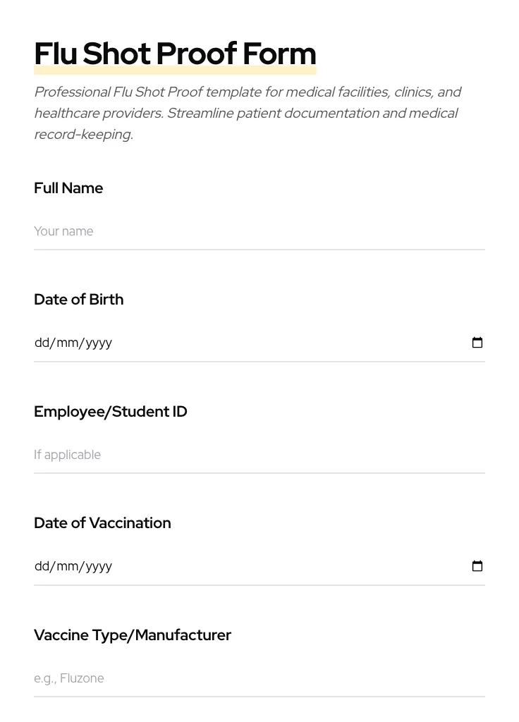Click the Full Name label
519x722 pixels.
point(68,188)
